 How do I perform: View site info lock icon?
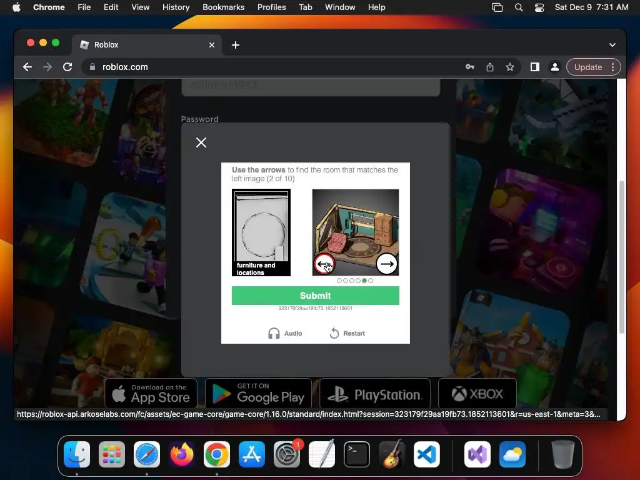[x=92, y=67]
